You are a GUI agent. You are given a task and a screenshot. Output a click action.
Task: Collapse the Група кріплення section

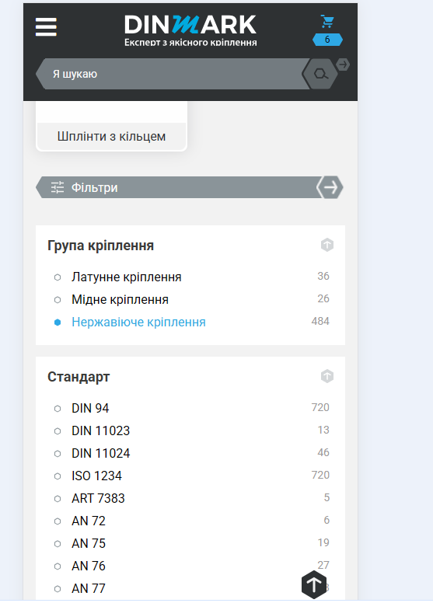327,245
